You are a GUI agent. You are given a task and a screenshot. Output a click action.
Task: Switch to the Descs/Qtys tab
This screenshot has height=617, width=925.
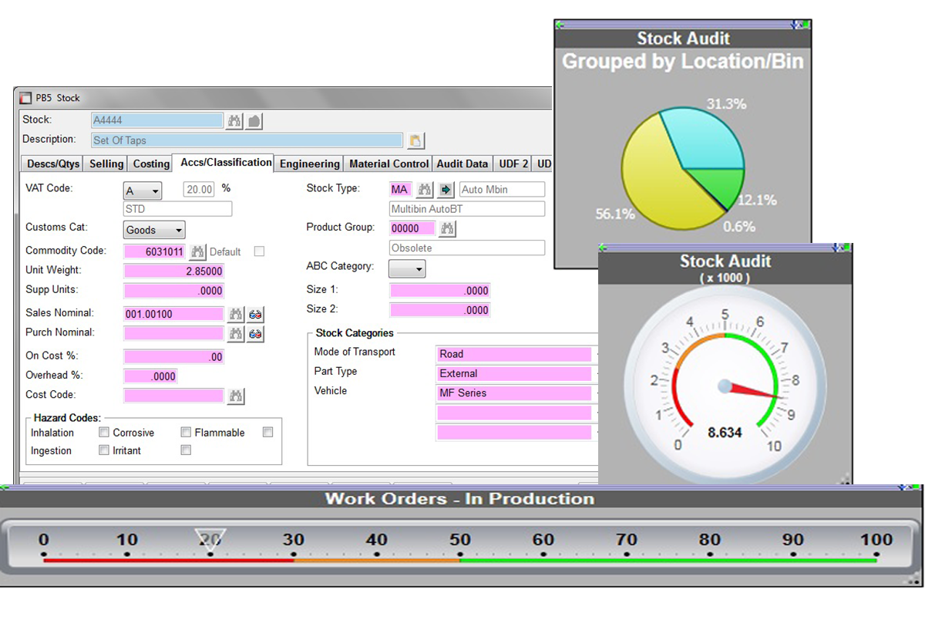tap(53, 164)
